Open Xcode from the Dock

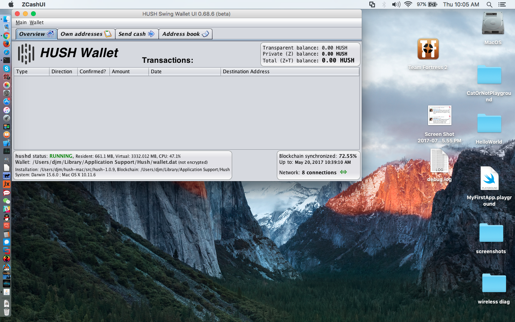(6, 142)
